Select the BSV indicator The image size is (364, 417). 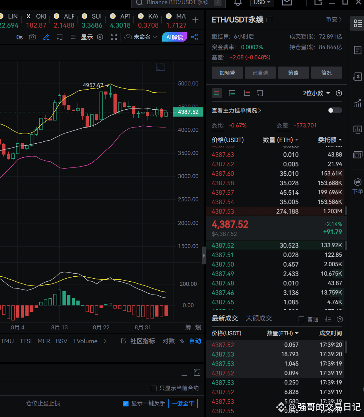tap(61, 341)
